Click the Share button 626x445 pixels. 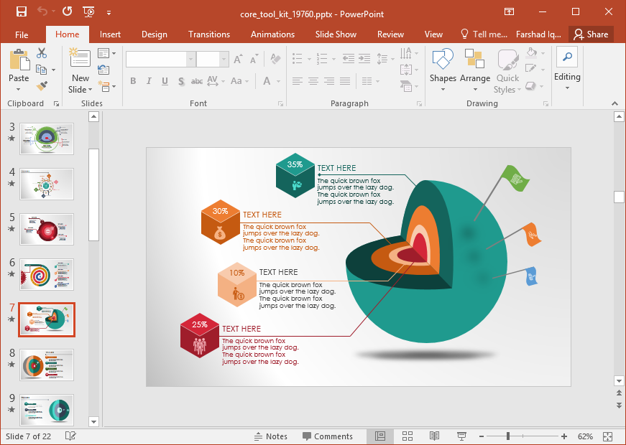tap(591, 34)
